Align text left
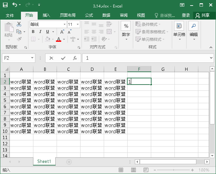This screenshot has width=216, height=174. coord(87,32)
